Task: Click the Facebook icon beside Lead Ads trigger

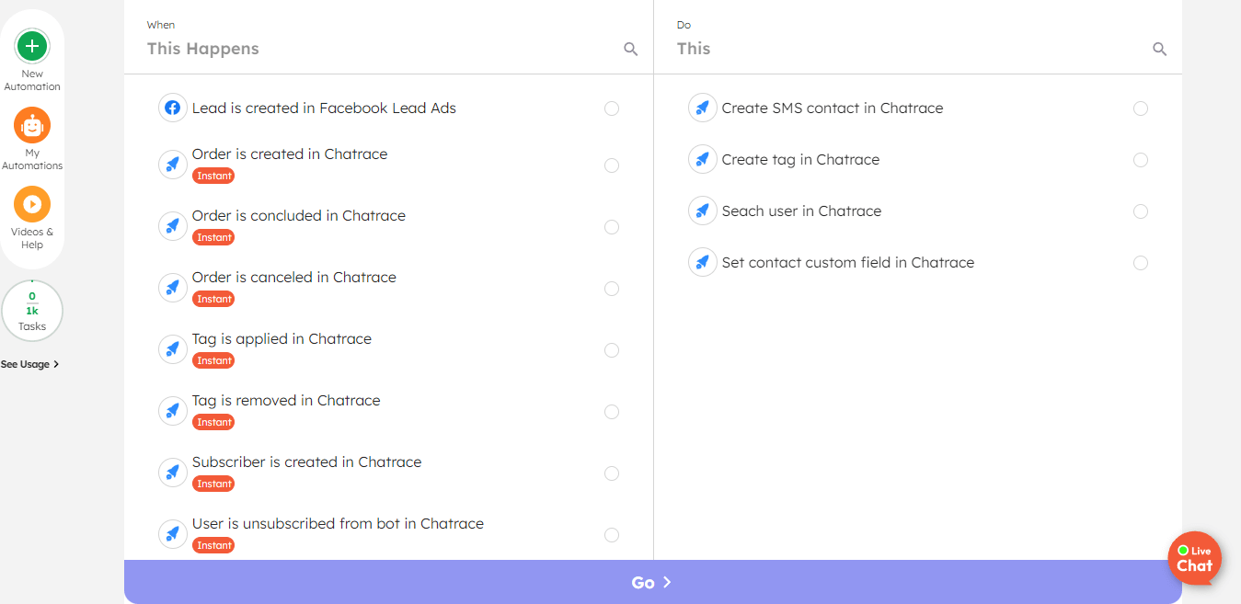Action: (172, 108)
